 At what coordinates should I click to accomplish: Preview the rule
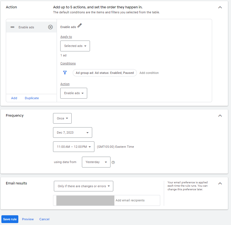[28, 219]
